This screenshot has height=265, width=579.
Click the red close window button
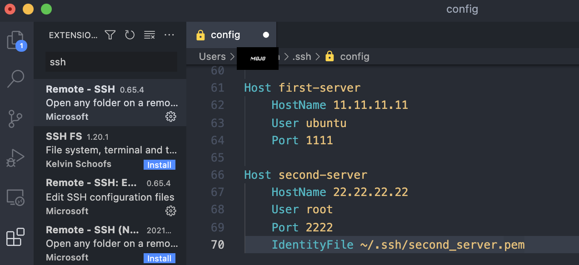(9, 9)
